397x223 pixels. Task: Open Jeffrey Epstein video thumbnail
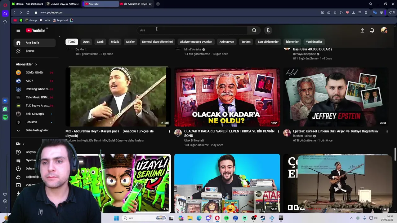pyautogui.click(x=336, y=97)
